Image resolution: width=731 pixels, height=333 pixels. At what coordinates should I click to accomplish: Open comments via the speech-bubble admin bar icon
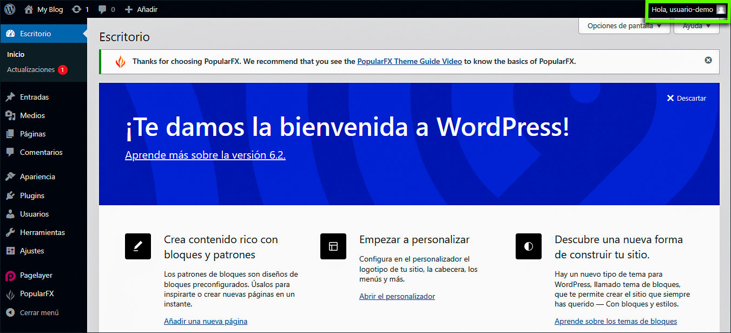(x=103, y=9)
